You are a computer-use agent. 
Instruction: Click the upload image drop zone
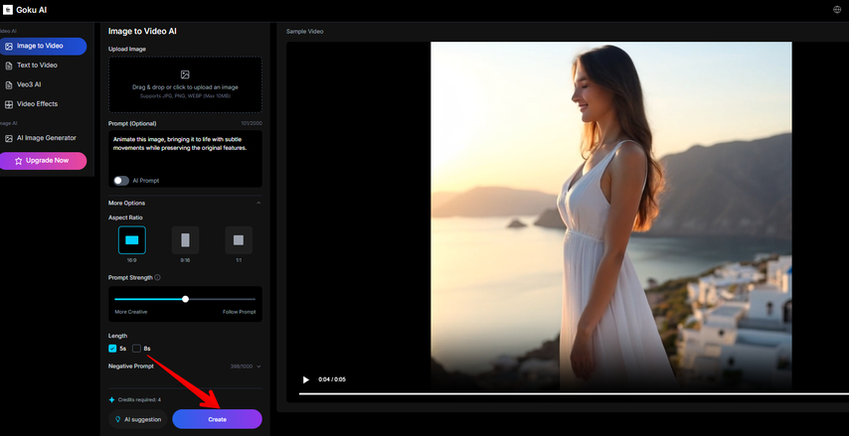click(x=185, y=84)
